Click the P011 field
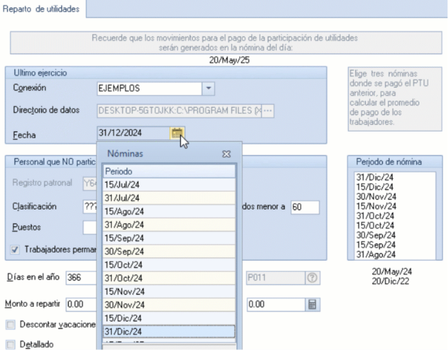The image size is (448, 350). click(276, 278)
